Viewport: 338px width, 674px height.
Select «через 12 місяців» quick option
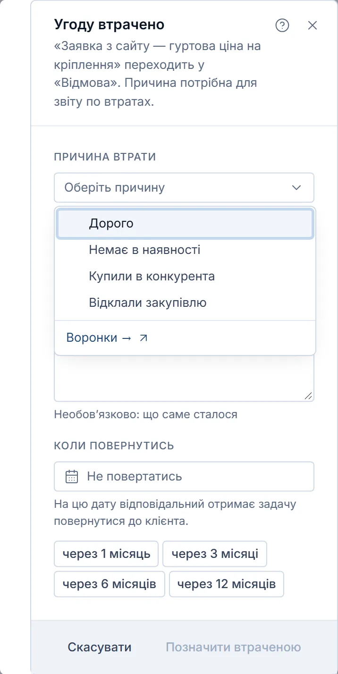tap(227, 584)
